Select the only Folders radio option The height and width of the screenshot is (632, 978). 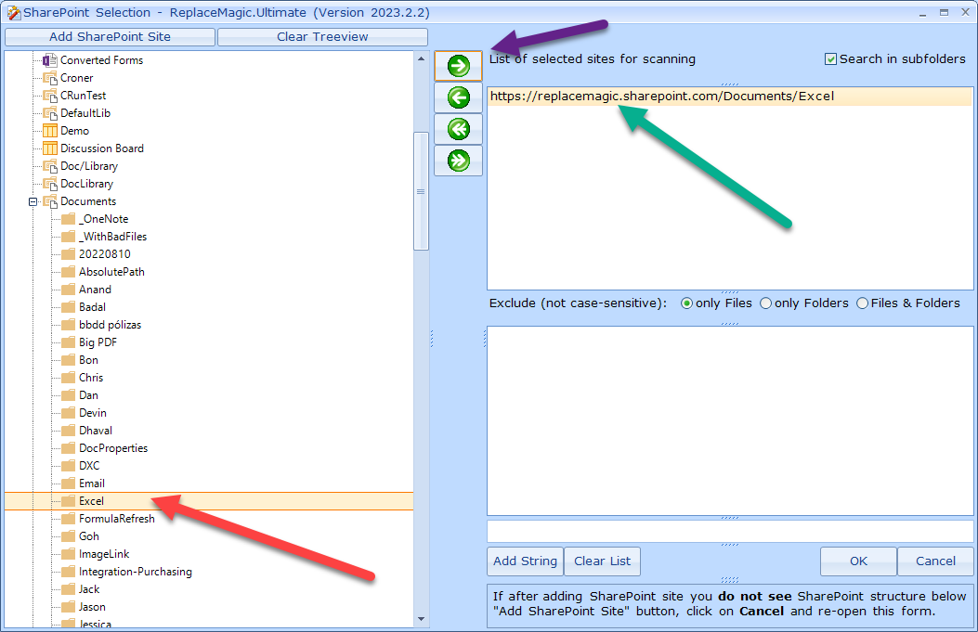click(x=766, y=303)
